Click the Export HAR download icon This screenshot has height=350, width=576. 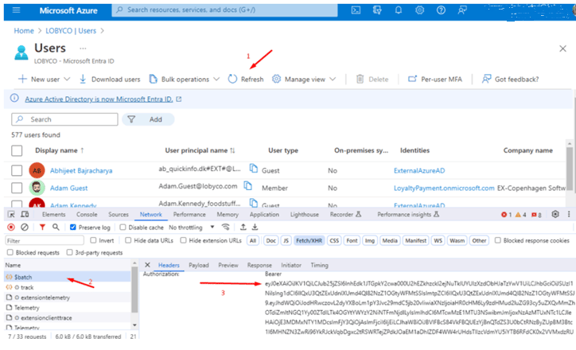coord(255,227)
